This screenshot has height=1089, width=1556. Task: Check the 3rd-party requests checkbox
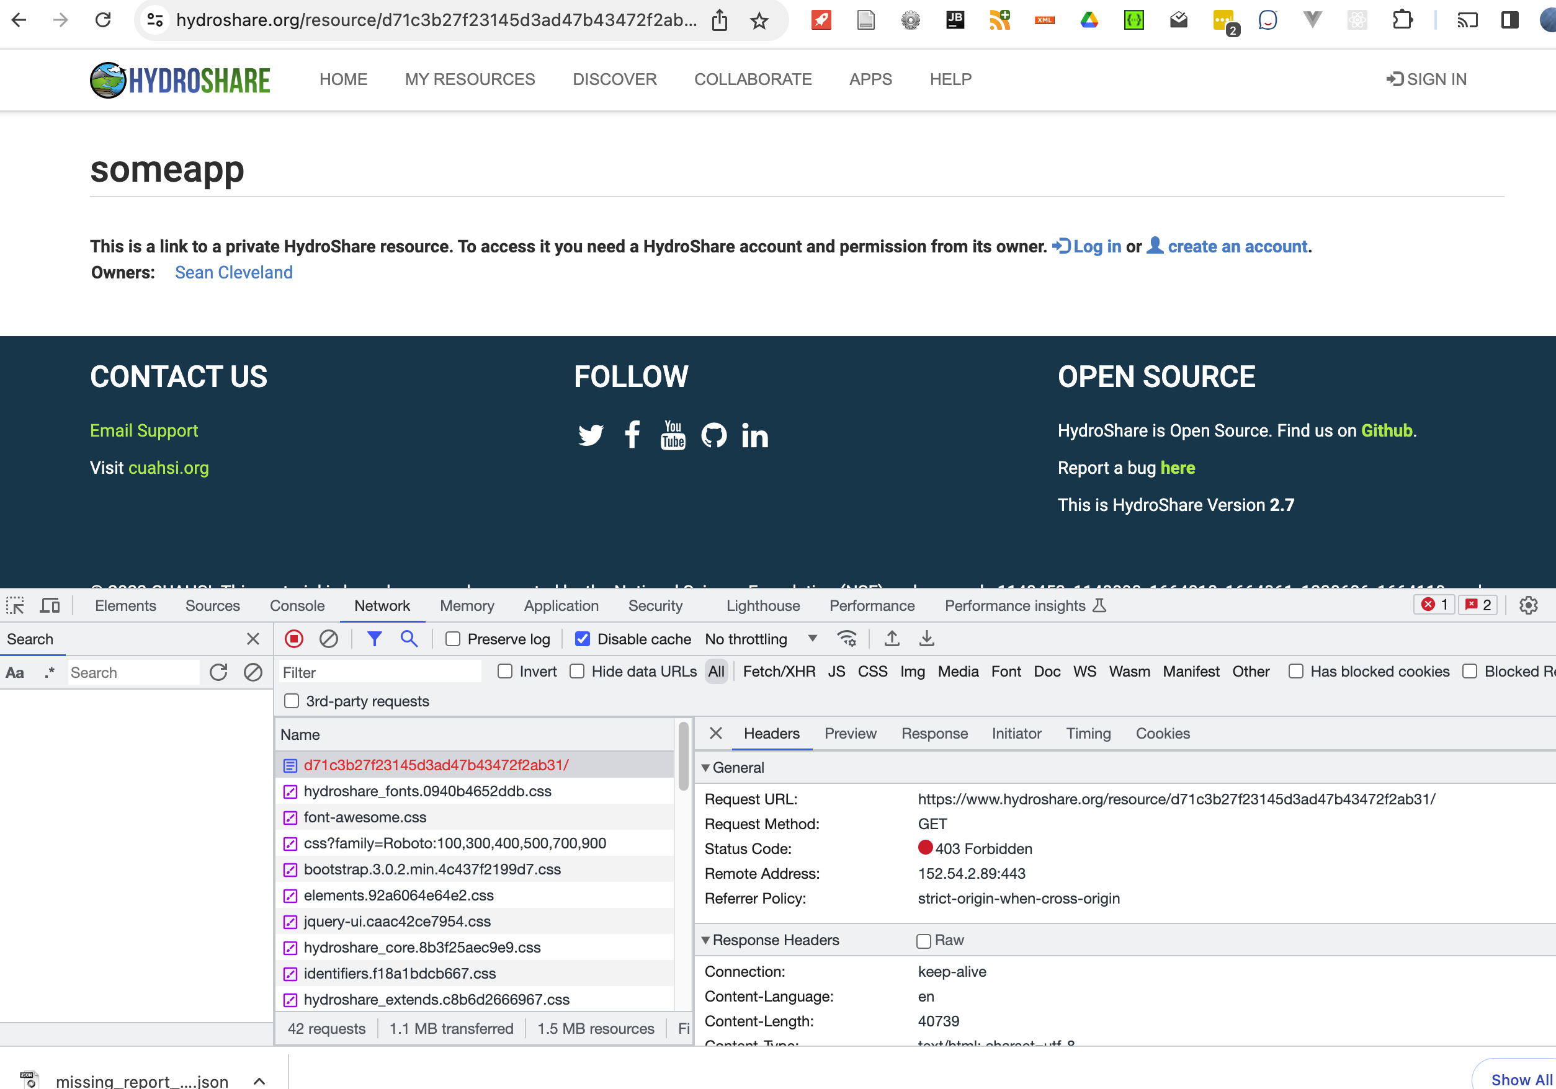[292, 701]
